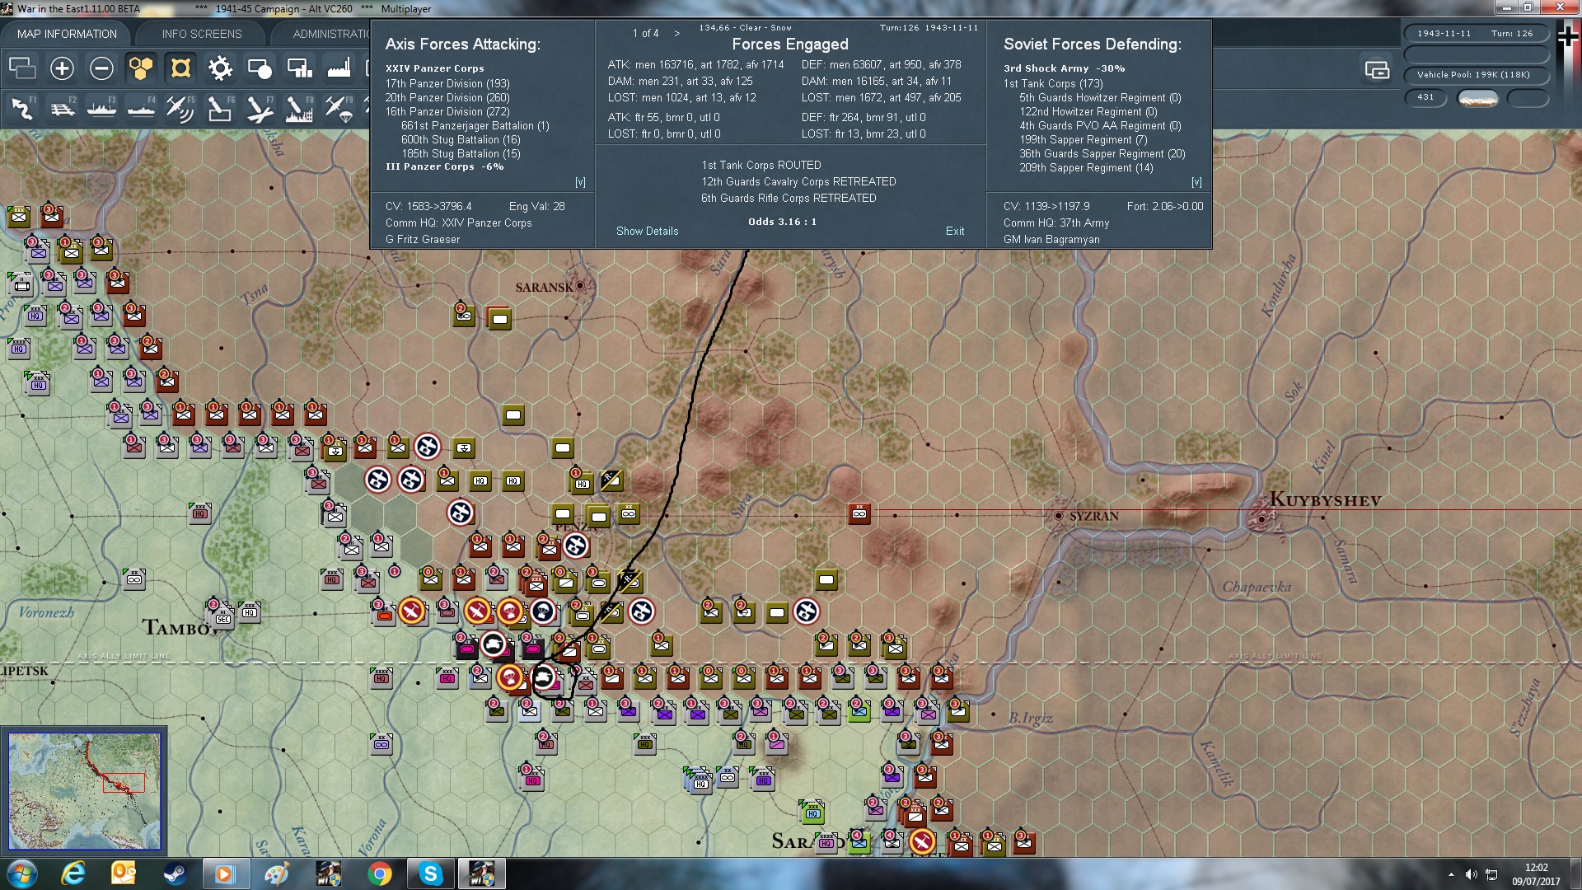This screenshot has width=1582, height=890.
Task: Click the 431 value field
Action: (1425, 97)
